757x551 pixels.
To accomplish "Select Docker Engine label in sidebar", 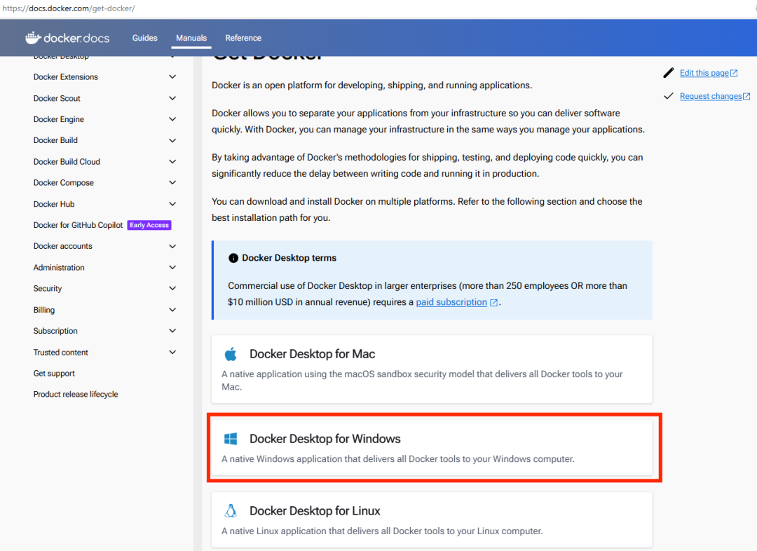I will point(58,119).
